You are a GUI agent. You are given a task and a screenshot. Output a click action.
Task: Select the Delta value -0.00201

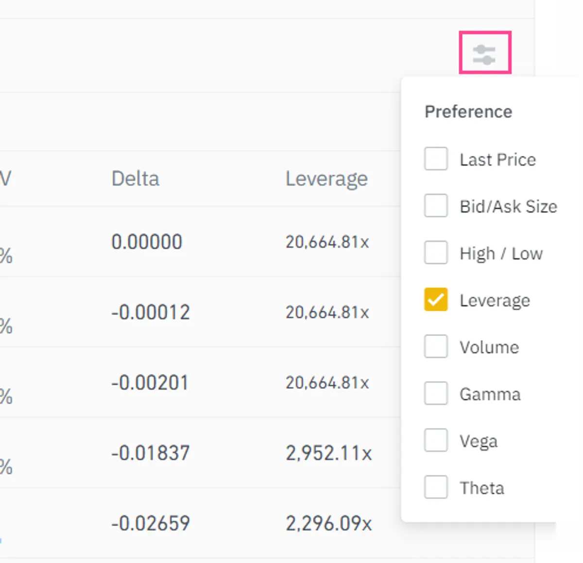[x=150, y=383]
